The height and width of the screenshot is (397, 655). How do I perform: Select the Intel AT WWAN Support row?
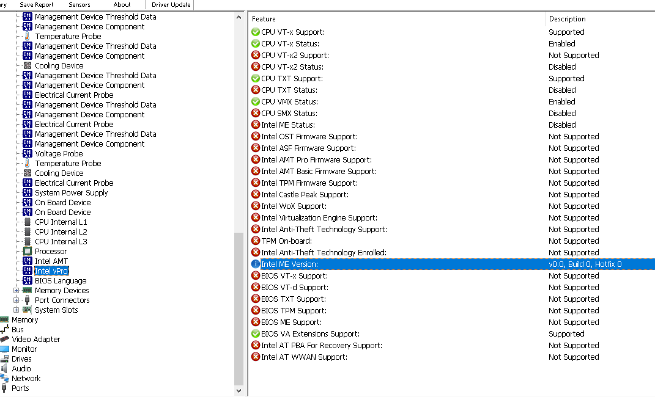452,357
